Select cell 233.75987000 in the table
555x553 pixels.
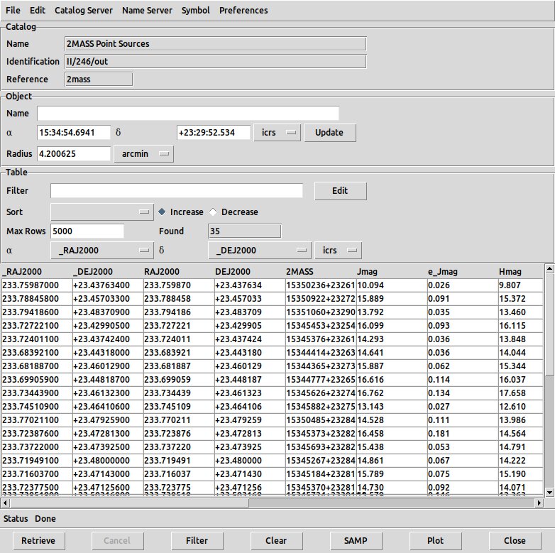(37, 285)
